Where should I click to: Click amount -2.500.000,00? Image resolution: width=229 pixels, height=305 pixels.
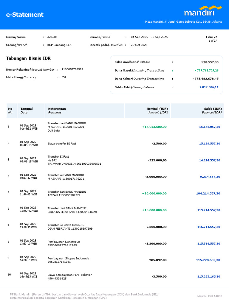pos(156,227)
